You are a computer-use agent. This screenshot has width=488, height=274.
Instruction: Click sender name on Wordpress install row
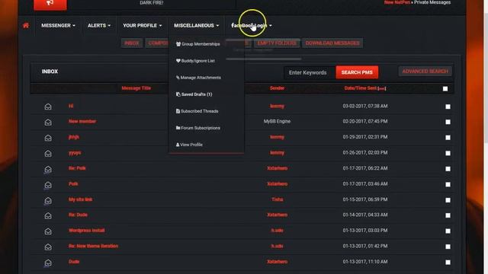tap(277, 231)
